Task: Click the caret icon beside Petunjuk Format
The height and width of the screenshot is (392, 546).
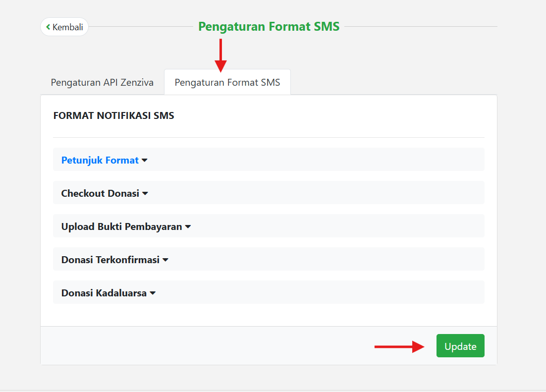Action: (145, 161)
